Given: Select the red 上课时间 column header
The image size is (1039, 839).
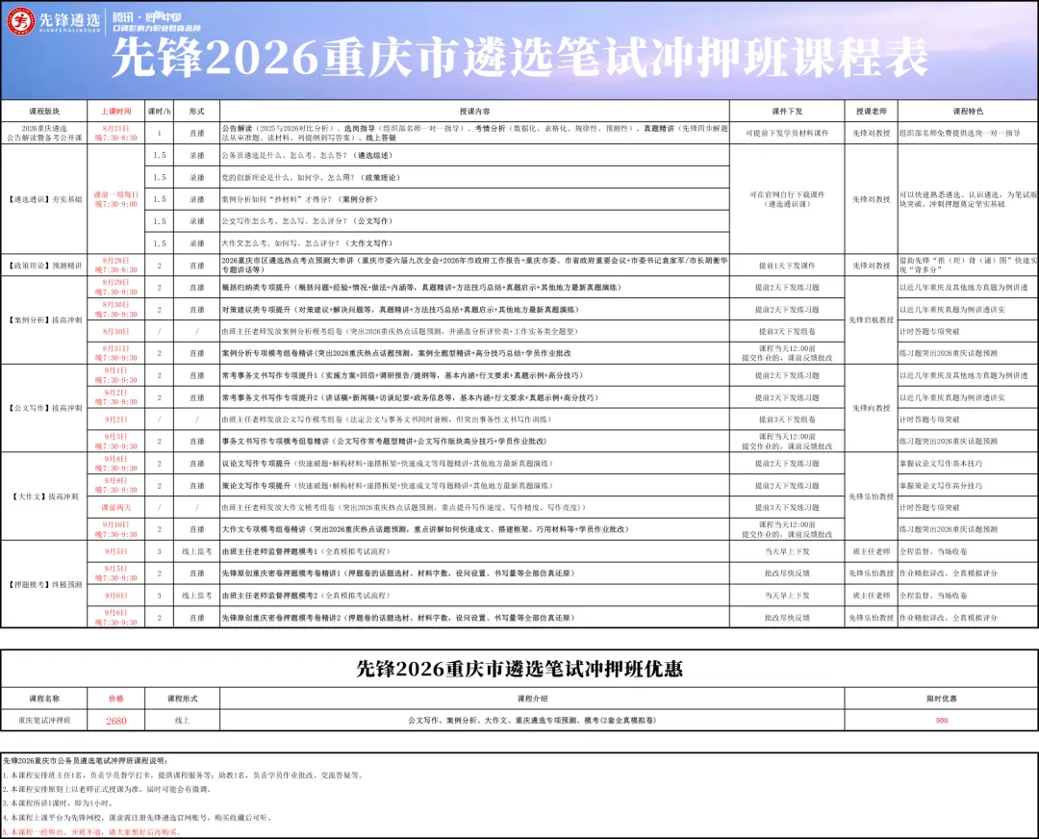Looking at the screenshot, I should point(116,112).
